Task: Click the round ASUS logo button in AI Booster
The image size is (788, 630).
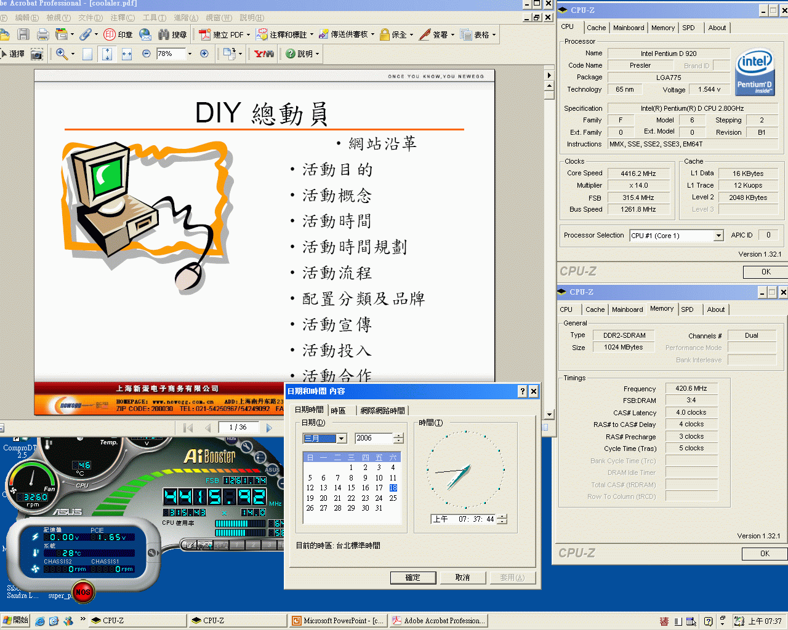Action: [x=272, y=469]
